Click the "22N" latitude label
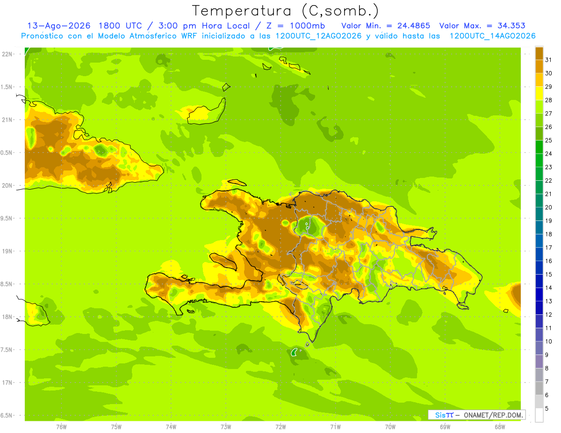 point(7,54)
